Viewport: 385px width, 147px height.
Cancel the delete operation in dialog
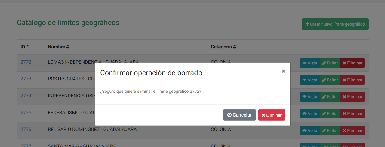coord(239,115)
